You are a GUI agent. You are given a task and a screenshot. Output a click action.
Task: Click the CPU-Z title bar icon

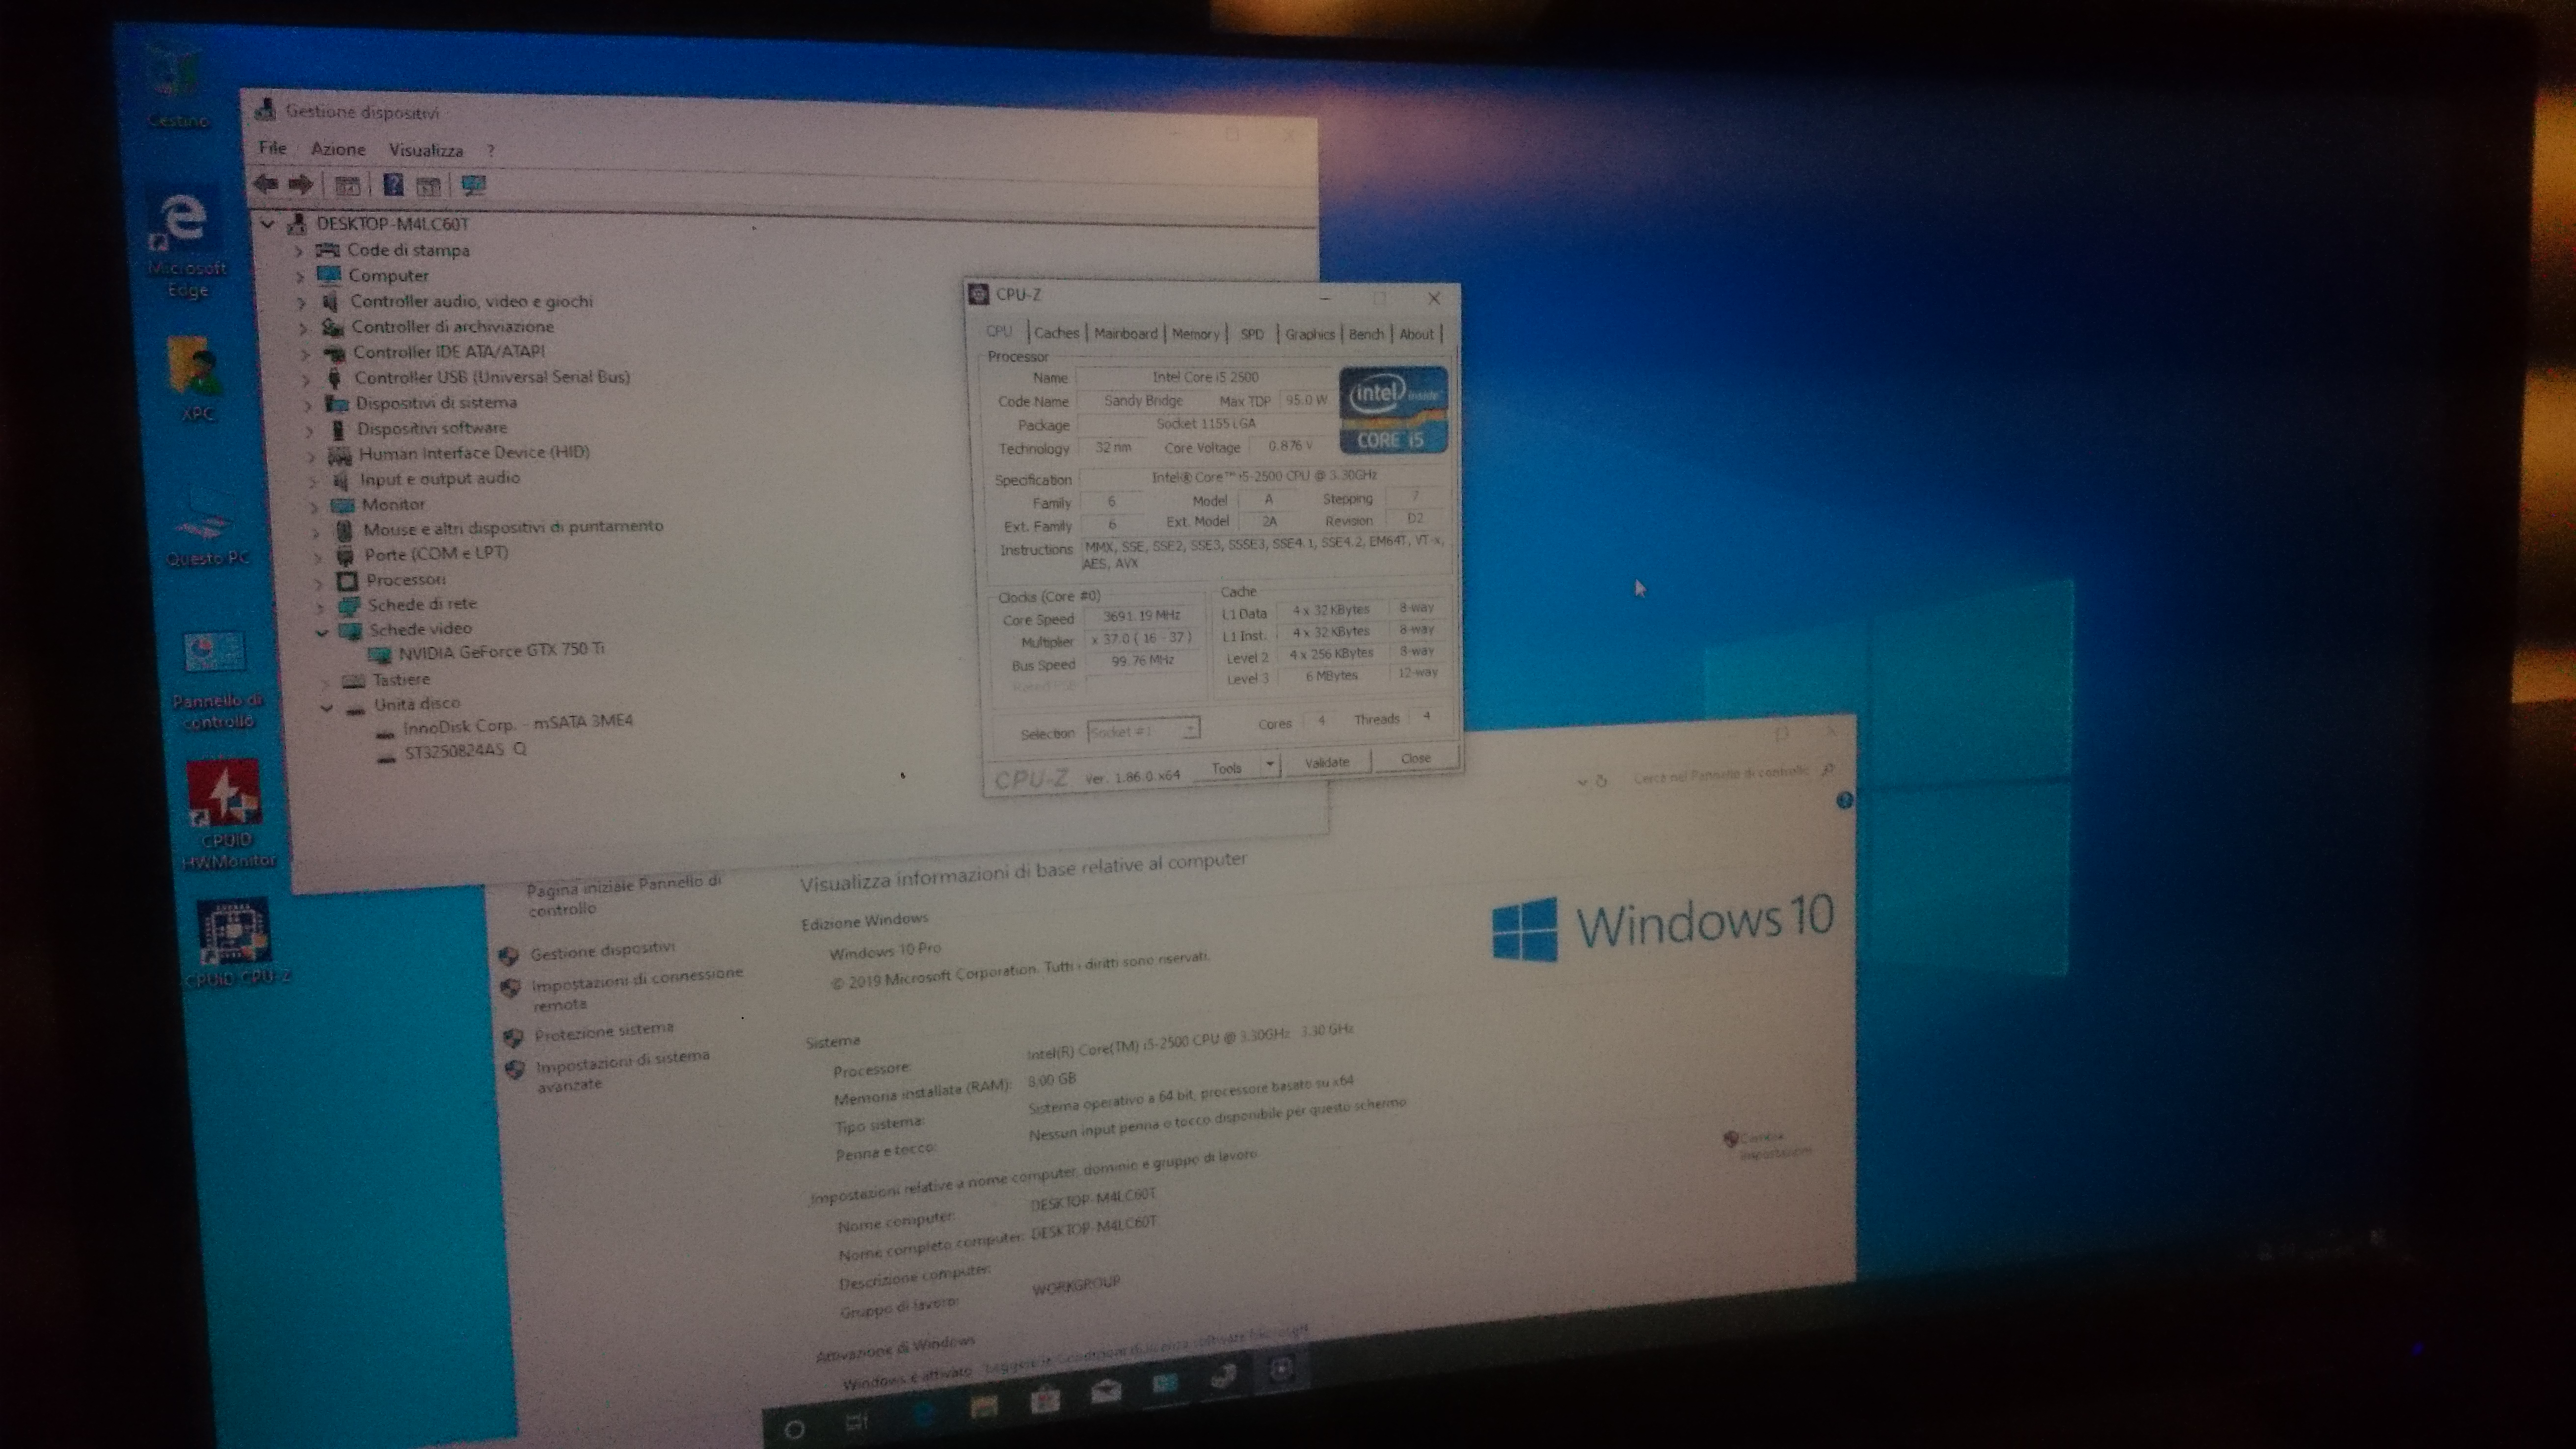pyautogui.click(x=979, y=293)
